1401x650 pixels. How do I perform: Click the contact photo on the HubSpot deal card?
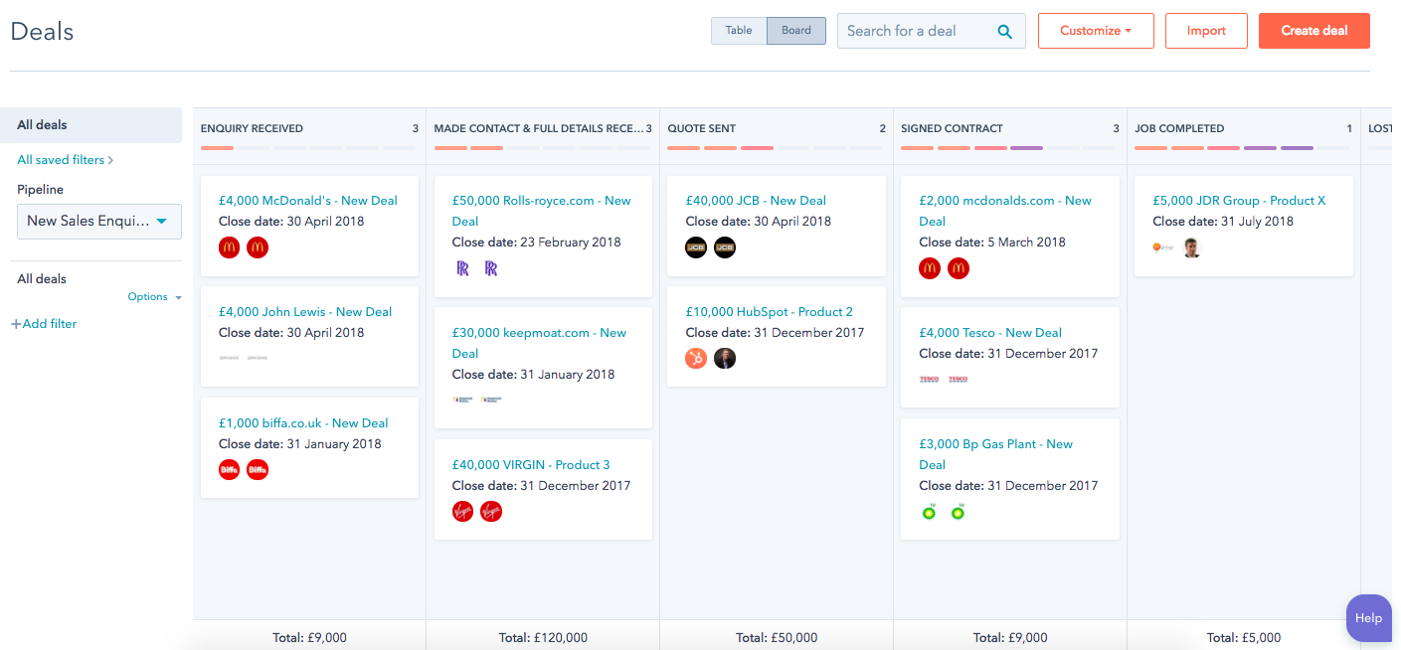(725, 359)
